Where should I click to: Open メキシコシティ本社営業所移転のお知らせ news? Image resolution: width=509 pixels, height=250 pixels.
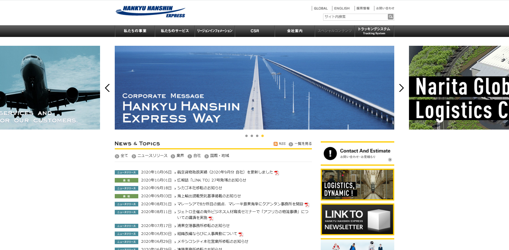(x=213, y=241)
